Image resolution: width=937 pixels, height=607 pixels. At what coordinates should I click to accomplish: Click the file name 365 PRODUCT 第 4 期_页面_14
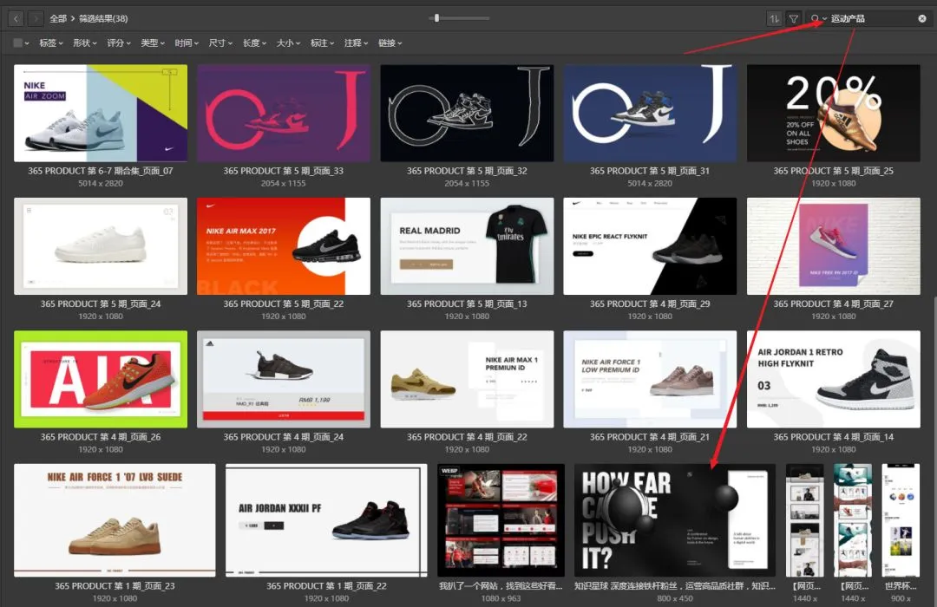point(833,437)
